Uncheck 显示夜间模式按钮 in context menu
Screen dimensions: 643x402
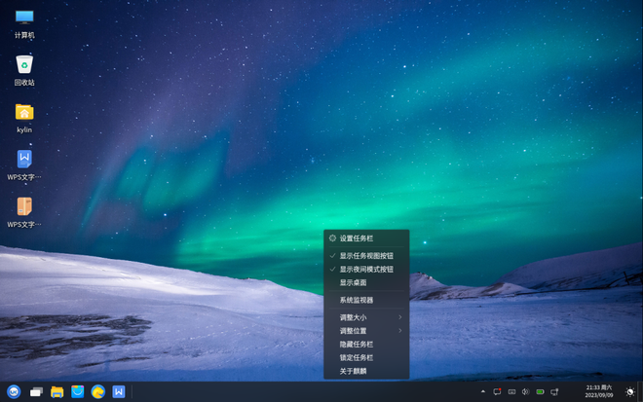pyautogui.click(x=366, y=269)
